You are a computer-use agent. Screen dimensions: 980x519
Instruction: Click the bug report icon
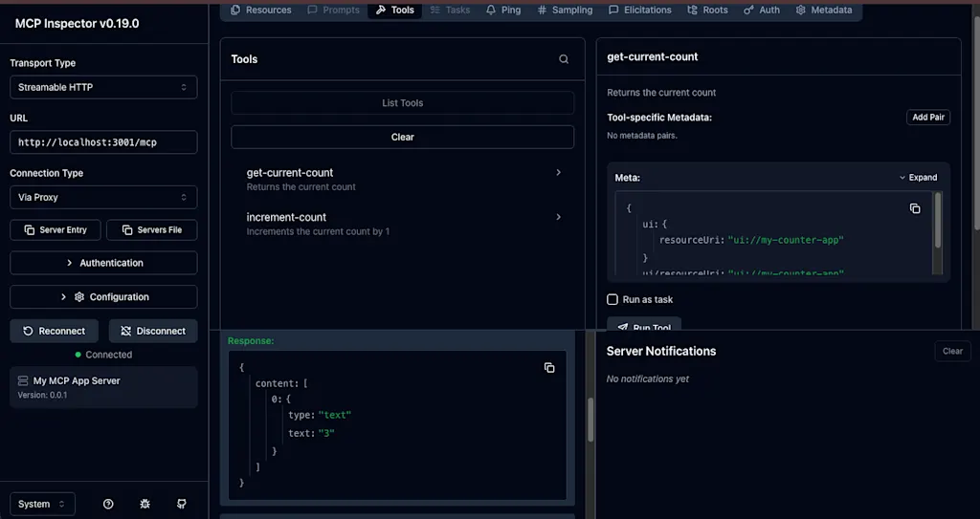click(x=145, y=504)
